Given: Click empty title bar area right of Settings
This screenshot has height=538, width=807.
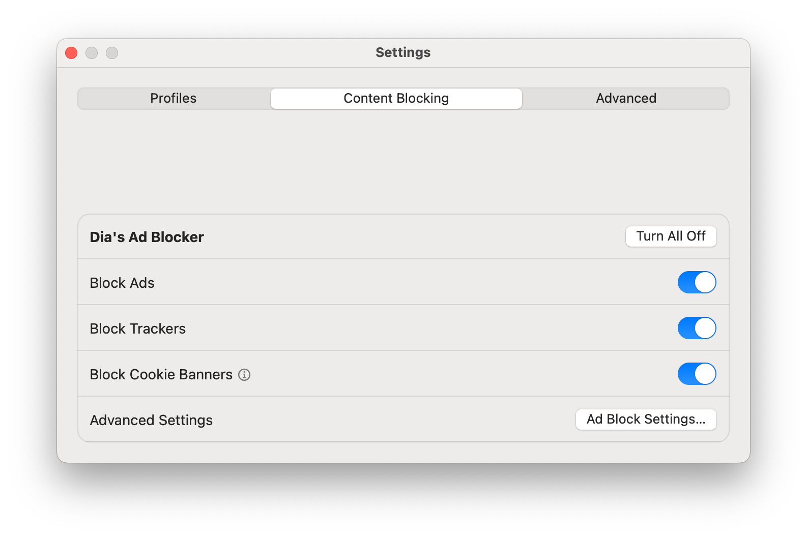Looking at the screenshot, I should tap(585, 53).
